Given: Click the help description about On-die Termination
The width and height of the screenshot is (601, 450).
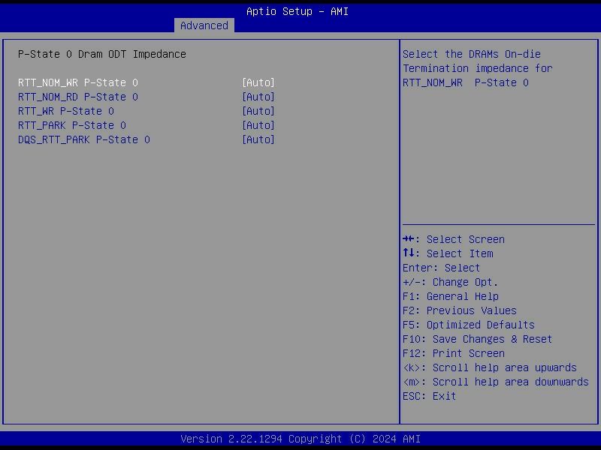Looking at the screenshot, I should pyautogui.click(x=478, y=68).
